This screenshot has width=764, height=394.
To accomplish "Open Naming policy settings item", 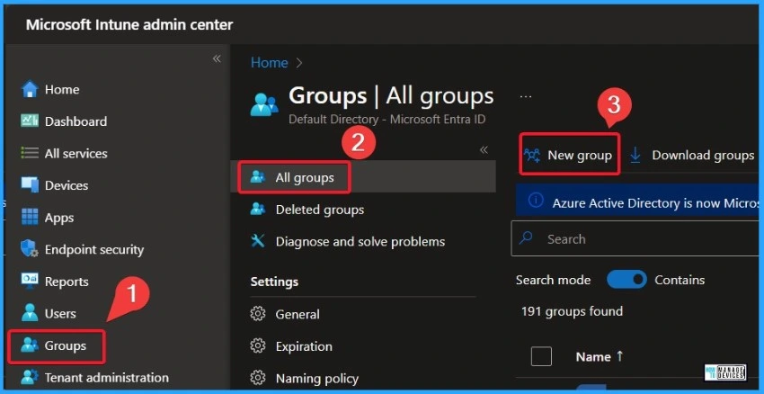I will pos(317,379).
